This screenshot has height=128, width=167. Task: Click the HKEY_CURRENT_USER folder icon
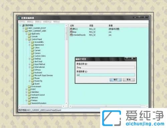26,31
